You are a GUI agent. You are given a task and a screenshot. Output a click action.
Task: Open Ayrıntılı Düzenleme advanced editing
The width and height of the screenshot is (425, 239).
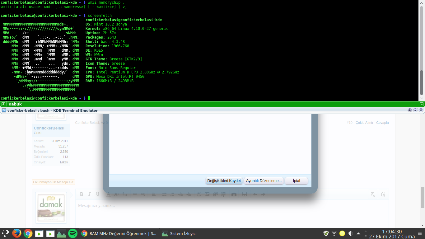point(264,180)
